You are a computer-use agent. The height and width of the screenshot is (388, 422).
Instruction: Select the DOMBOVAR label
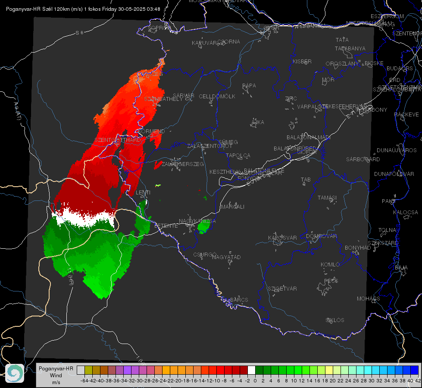(321, 236)
